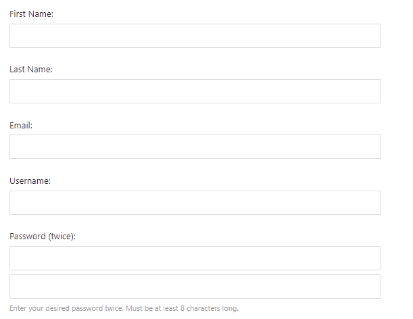Focus the Last Name text box
This screenshot has width=413, height=319.
195,91
